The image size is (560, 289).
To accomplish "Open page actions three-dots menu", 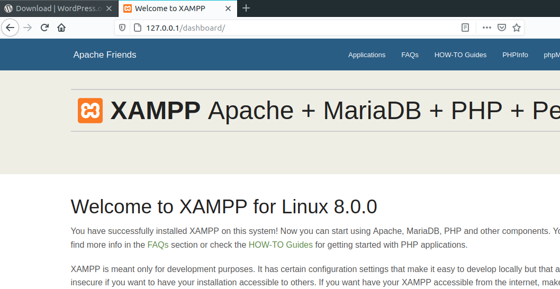I will click(487, 28).
